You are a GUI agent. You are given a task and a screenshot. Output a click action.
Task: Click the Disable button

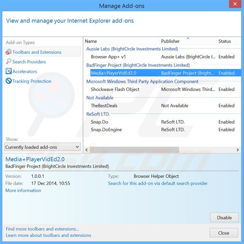point(224,218)
